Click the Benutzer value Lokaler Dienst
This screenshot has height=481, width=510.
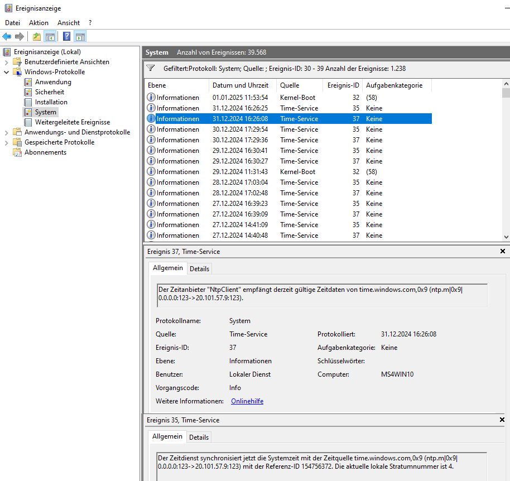coord(250,374)
